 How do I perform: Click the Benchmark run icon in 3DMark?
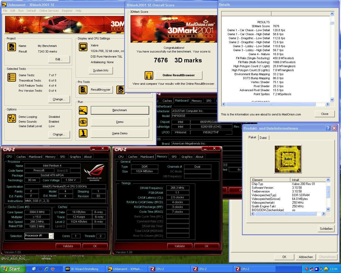tap(83, 110)
